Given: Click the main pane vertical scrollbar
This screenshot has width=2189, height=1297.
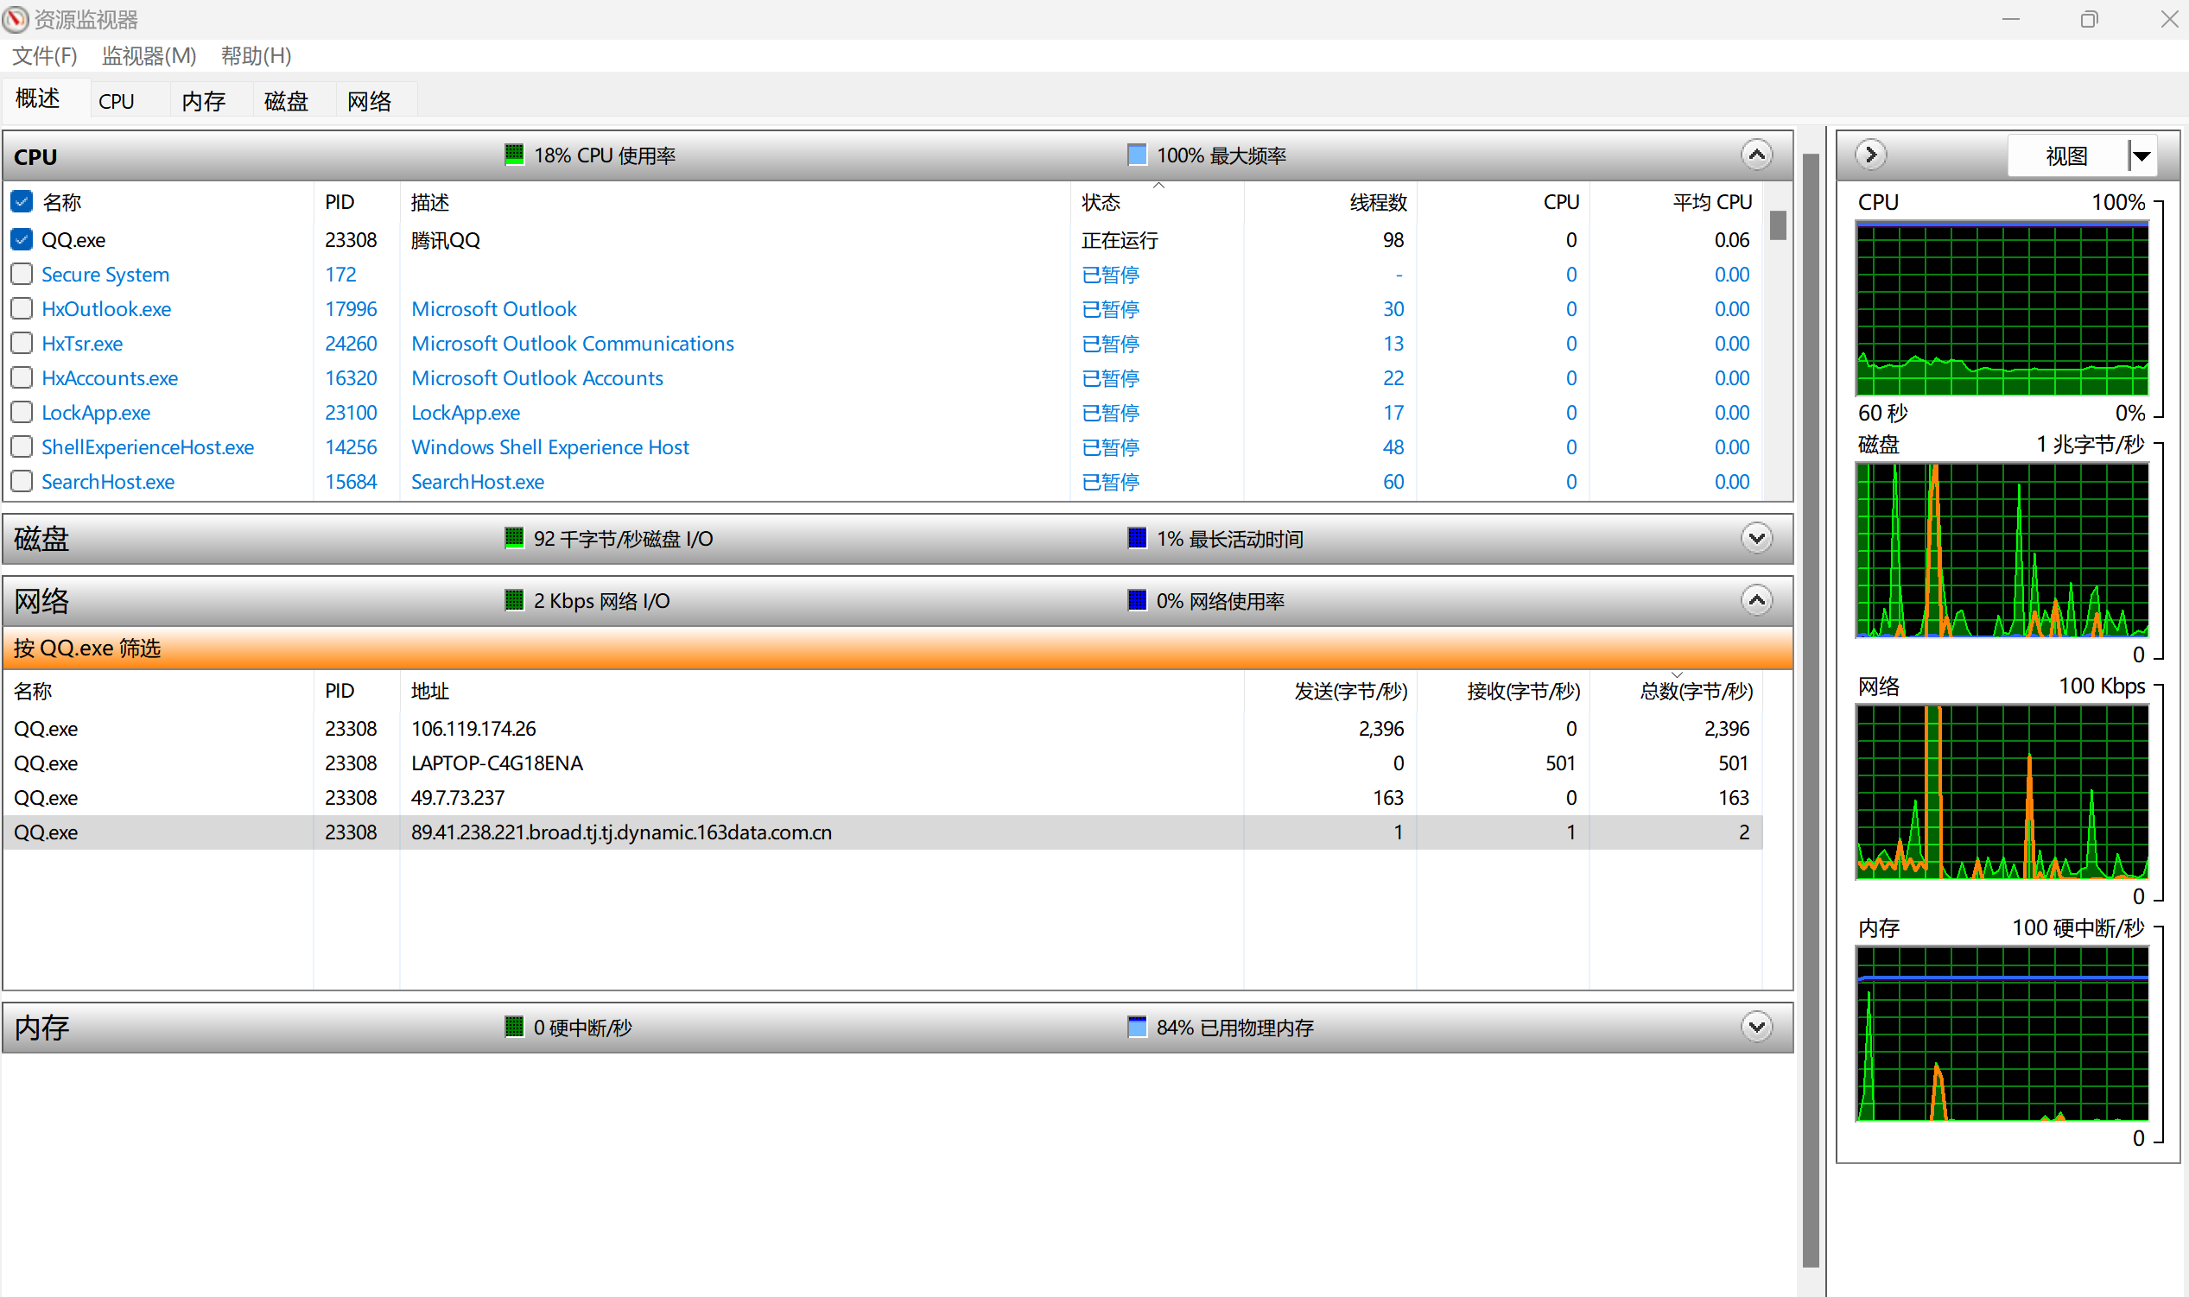Looking at the screenshot, I should [1811, 710].
